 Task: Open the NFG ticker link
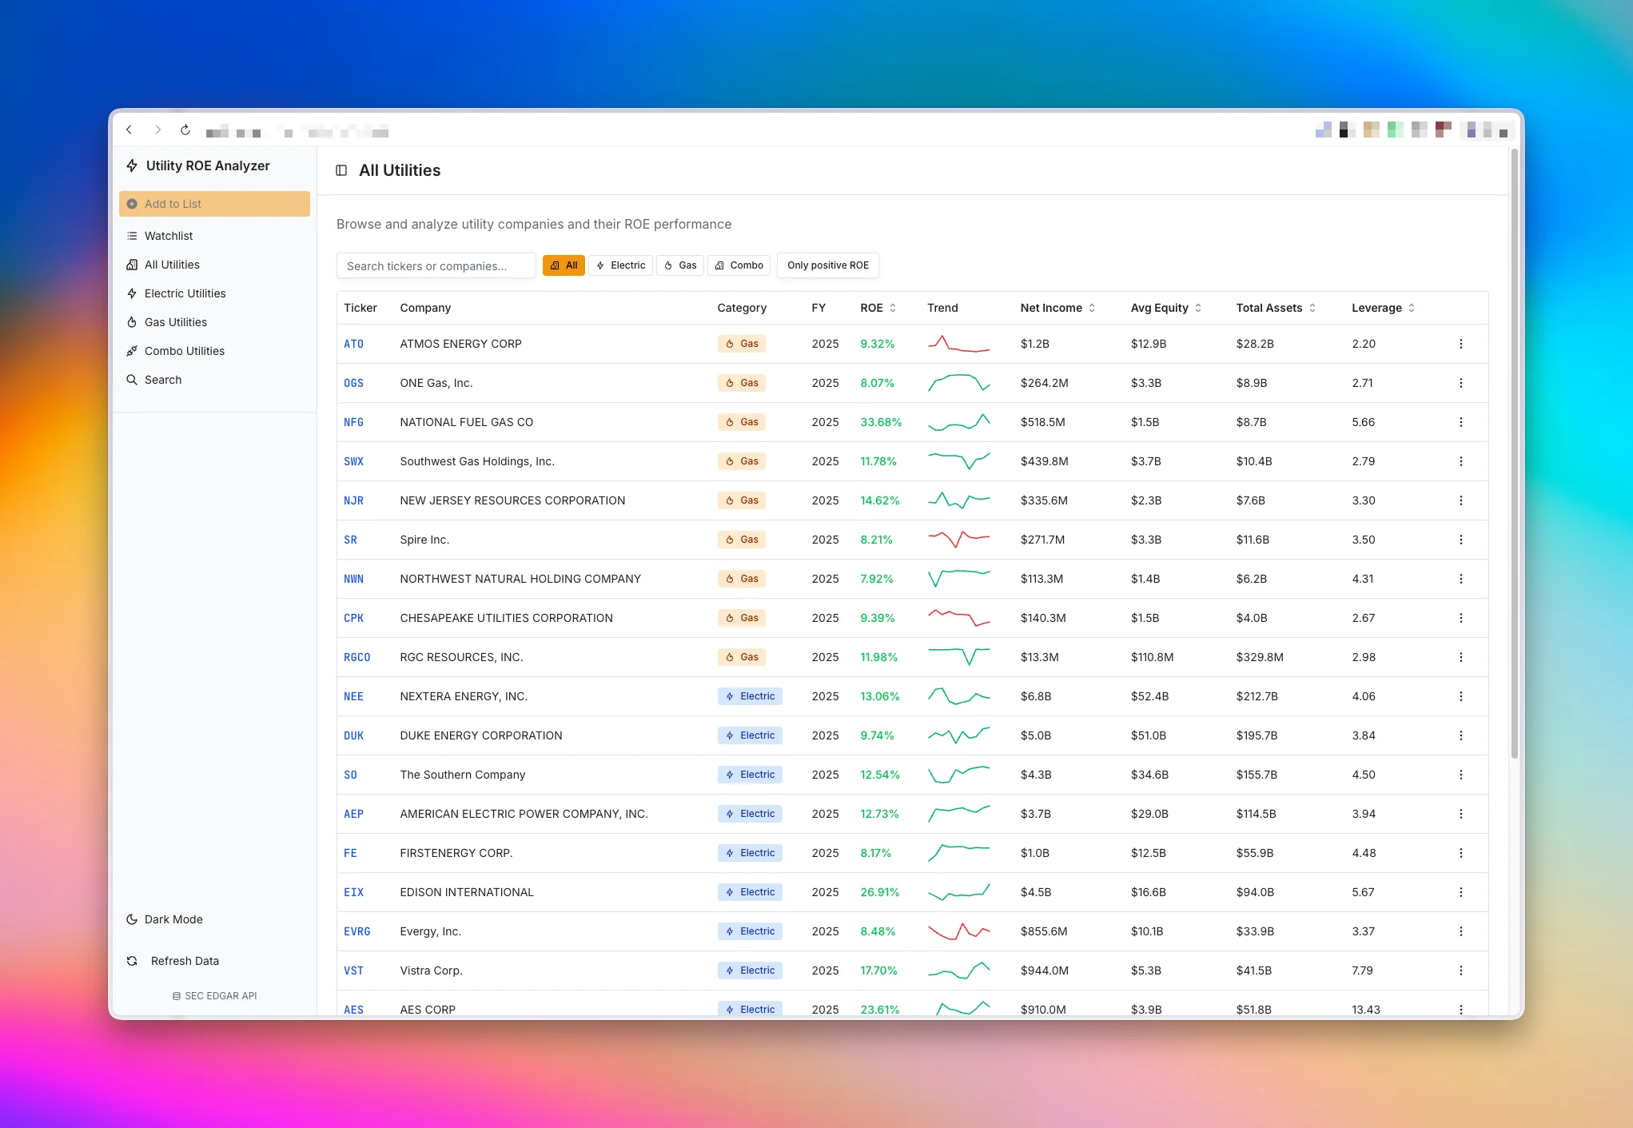pos(353,422)
